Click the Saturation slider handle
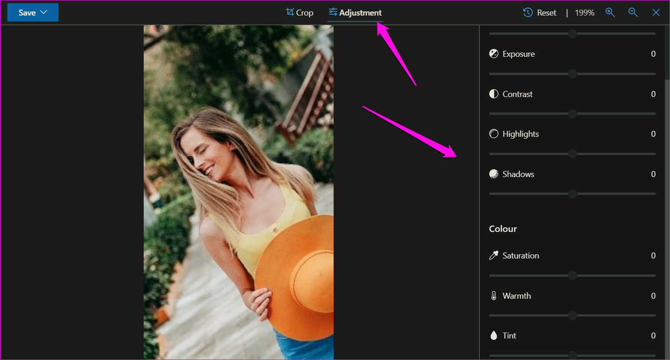 pos(572,275)
